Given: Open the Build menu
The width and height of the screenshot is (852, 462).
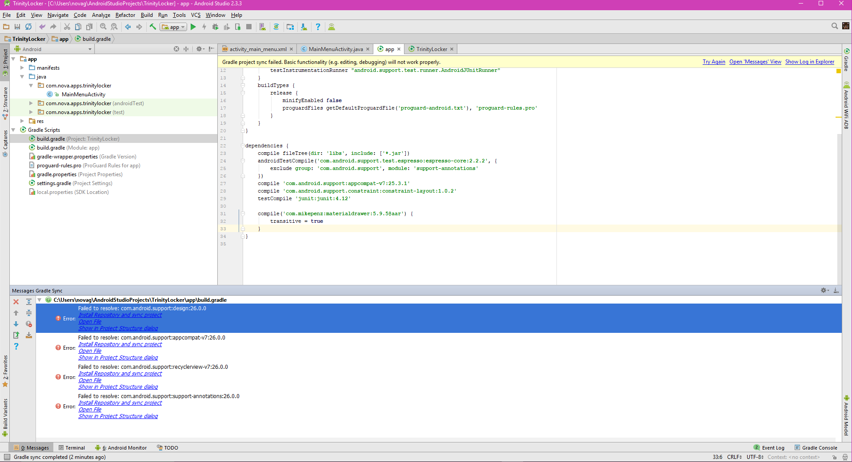Looking at the screenshot, I should pos(147,15).
